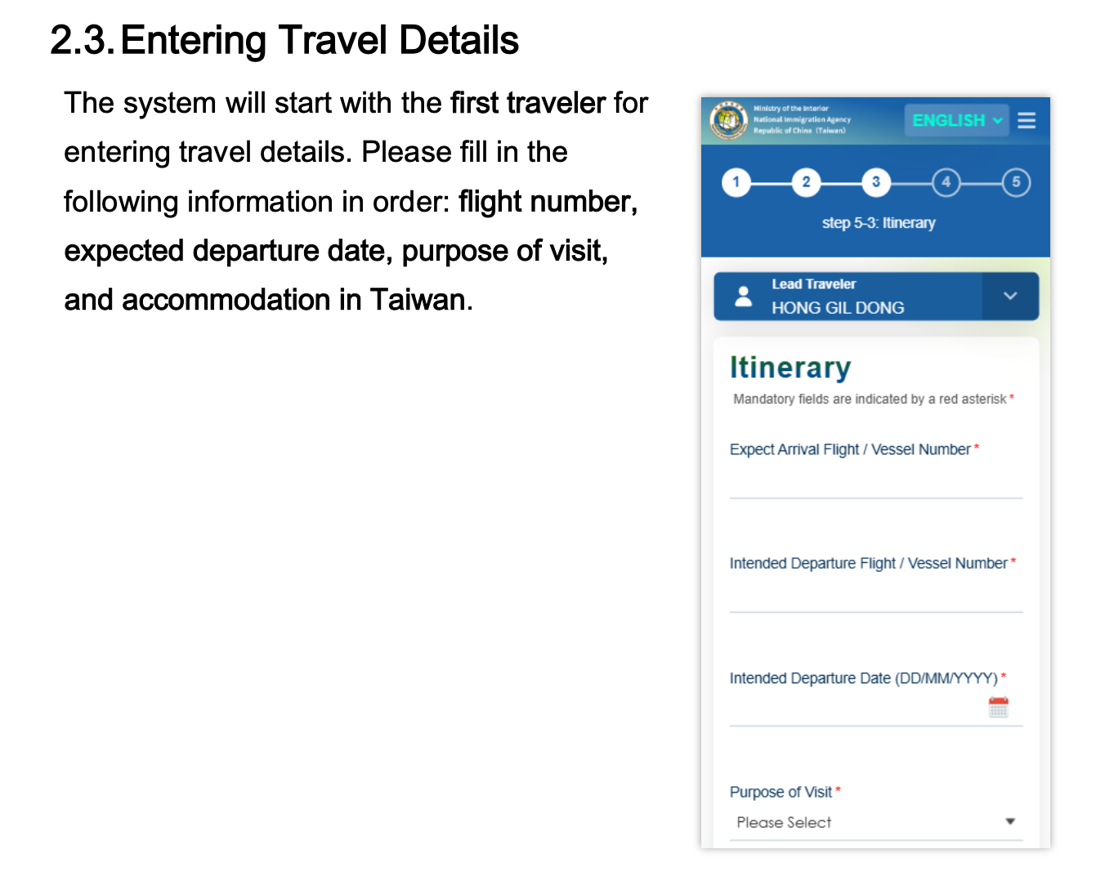Jump to step 5 circle
The height and width of the screenshot is (876, 1105).
tap(1016, 182)
